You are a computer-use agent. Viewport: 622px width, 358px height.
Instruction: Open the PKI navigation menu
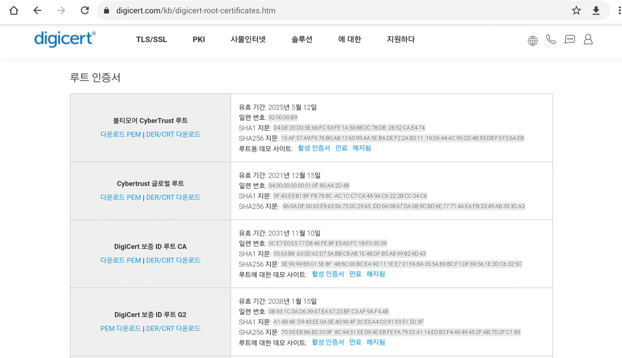pyautogui.click(x=198, y=40)
